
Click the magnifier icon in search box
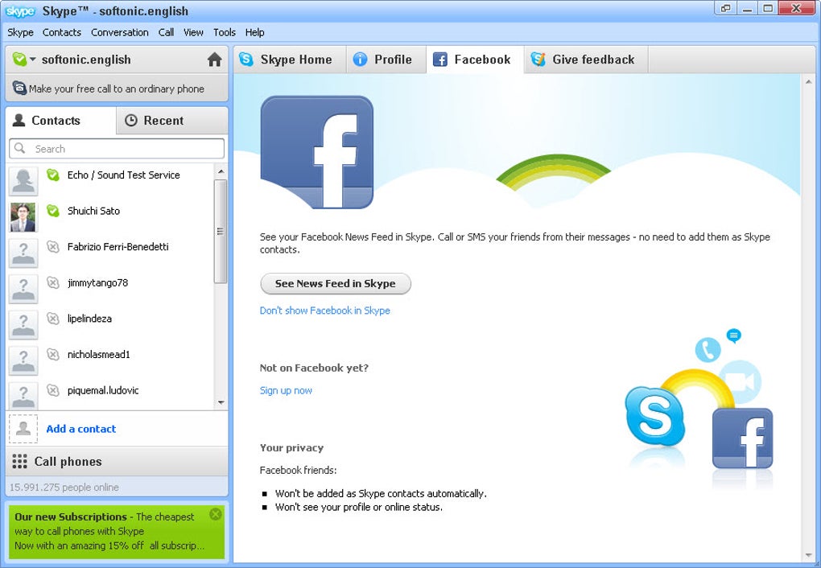click(20, 148)
